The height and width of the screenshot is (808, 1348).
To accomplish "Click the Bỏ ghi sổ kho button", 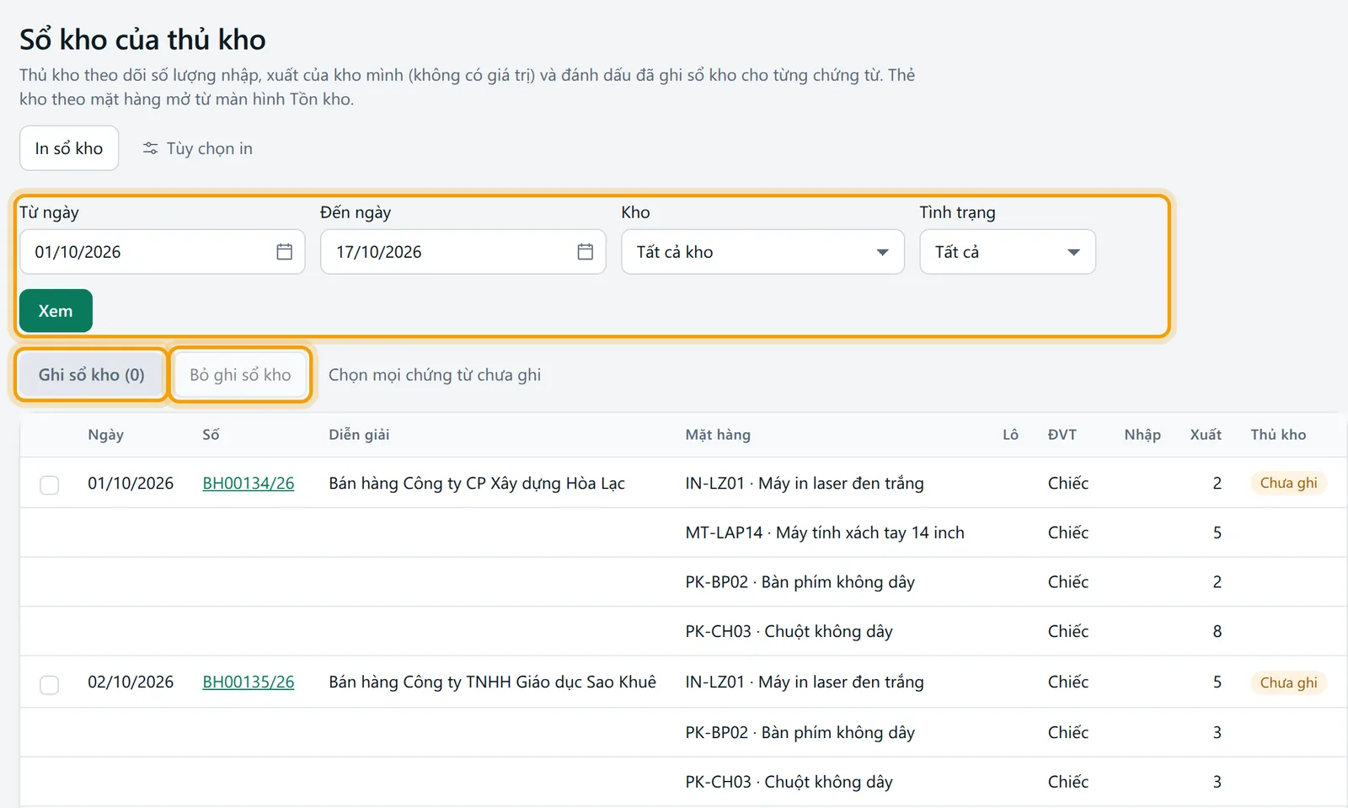I will [240, 375].
